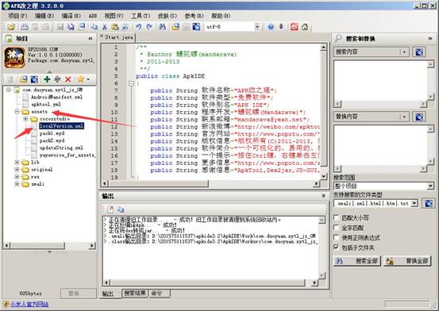439x311 pixels.
Task: Click the blue help question mark icon
Action: click(x=271, y=27)
